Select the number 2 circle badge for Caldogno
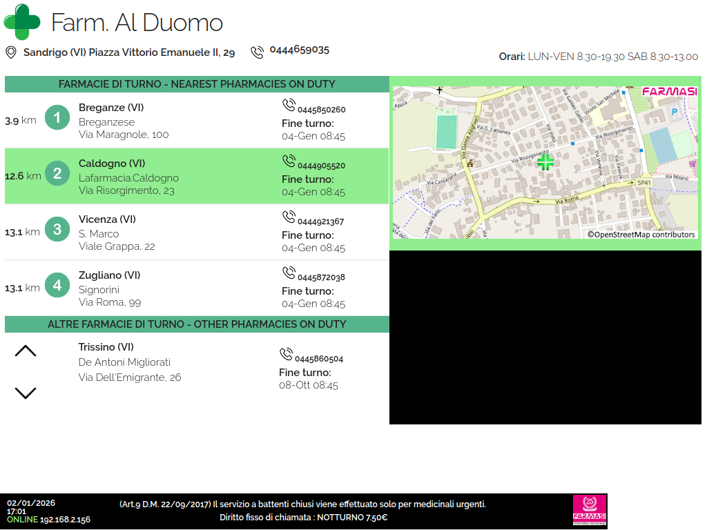Image resolution: width=707 pixels, height=530 pixels. tap(57, 174)
